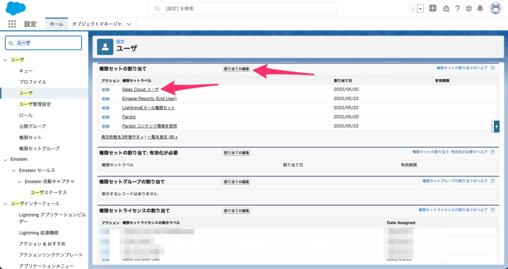Open the setup gear icon
The height and width of the screenshot is (269, 508).
coord(469,9)
